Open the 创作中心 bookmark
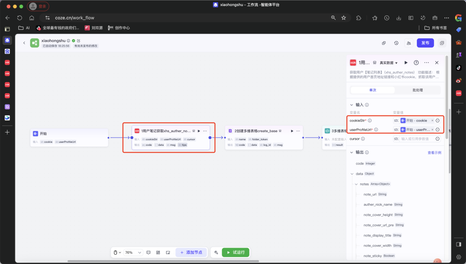 pyautogui.click(x=119, y=28)
